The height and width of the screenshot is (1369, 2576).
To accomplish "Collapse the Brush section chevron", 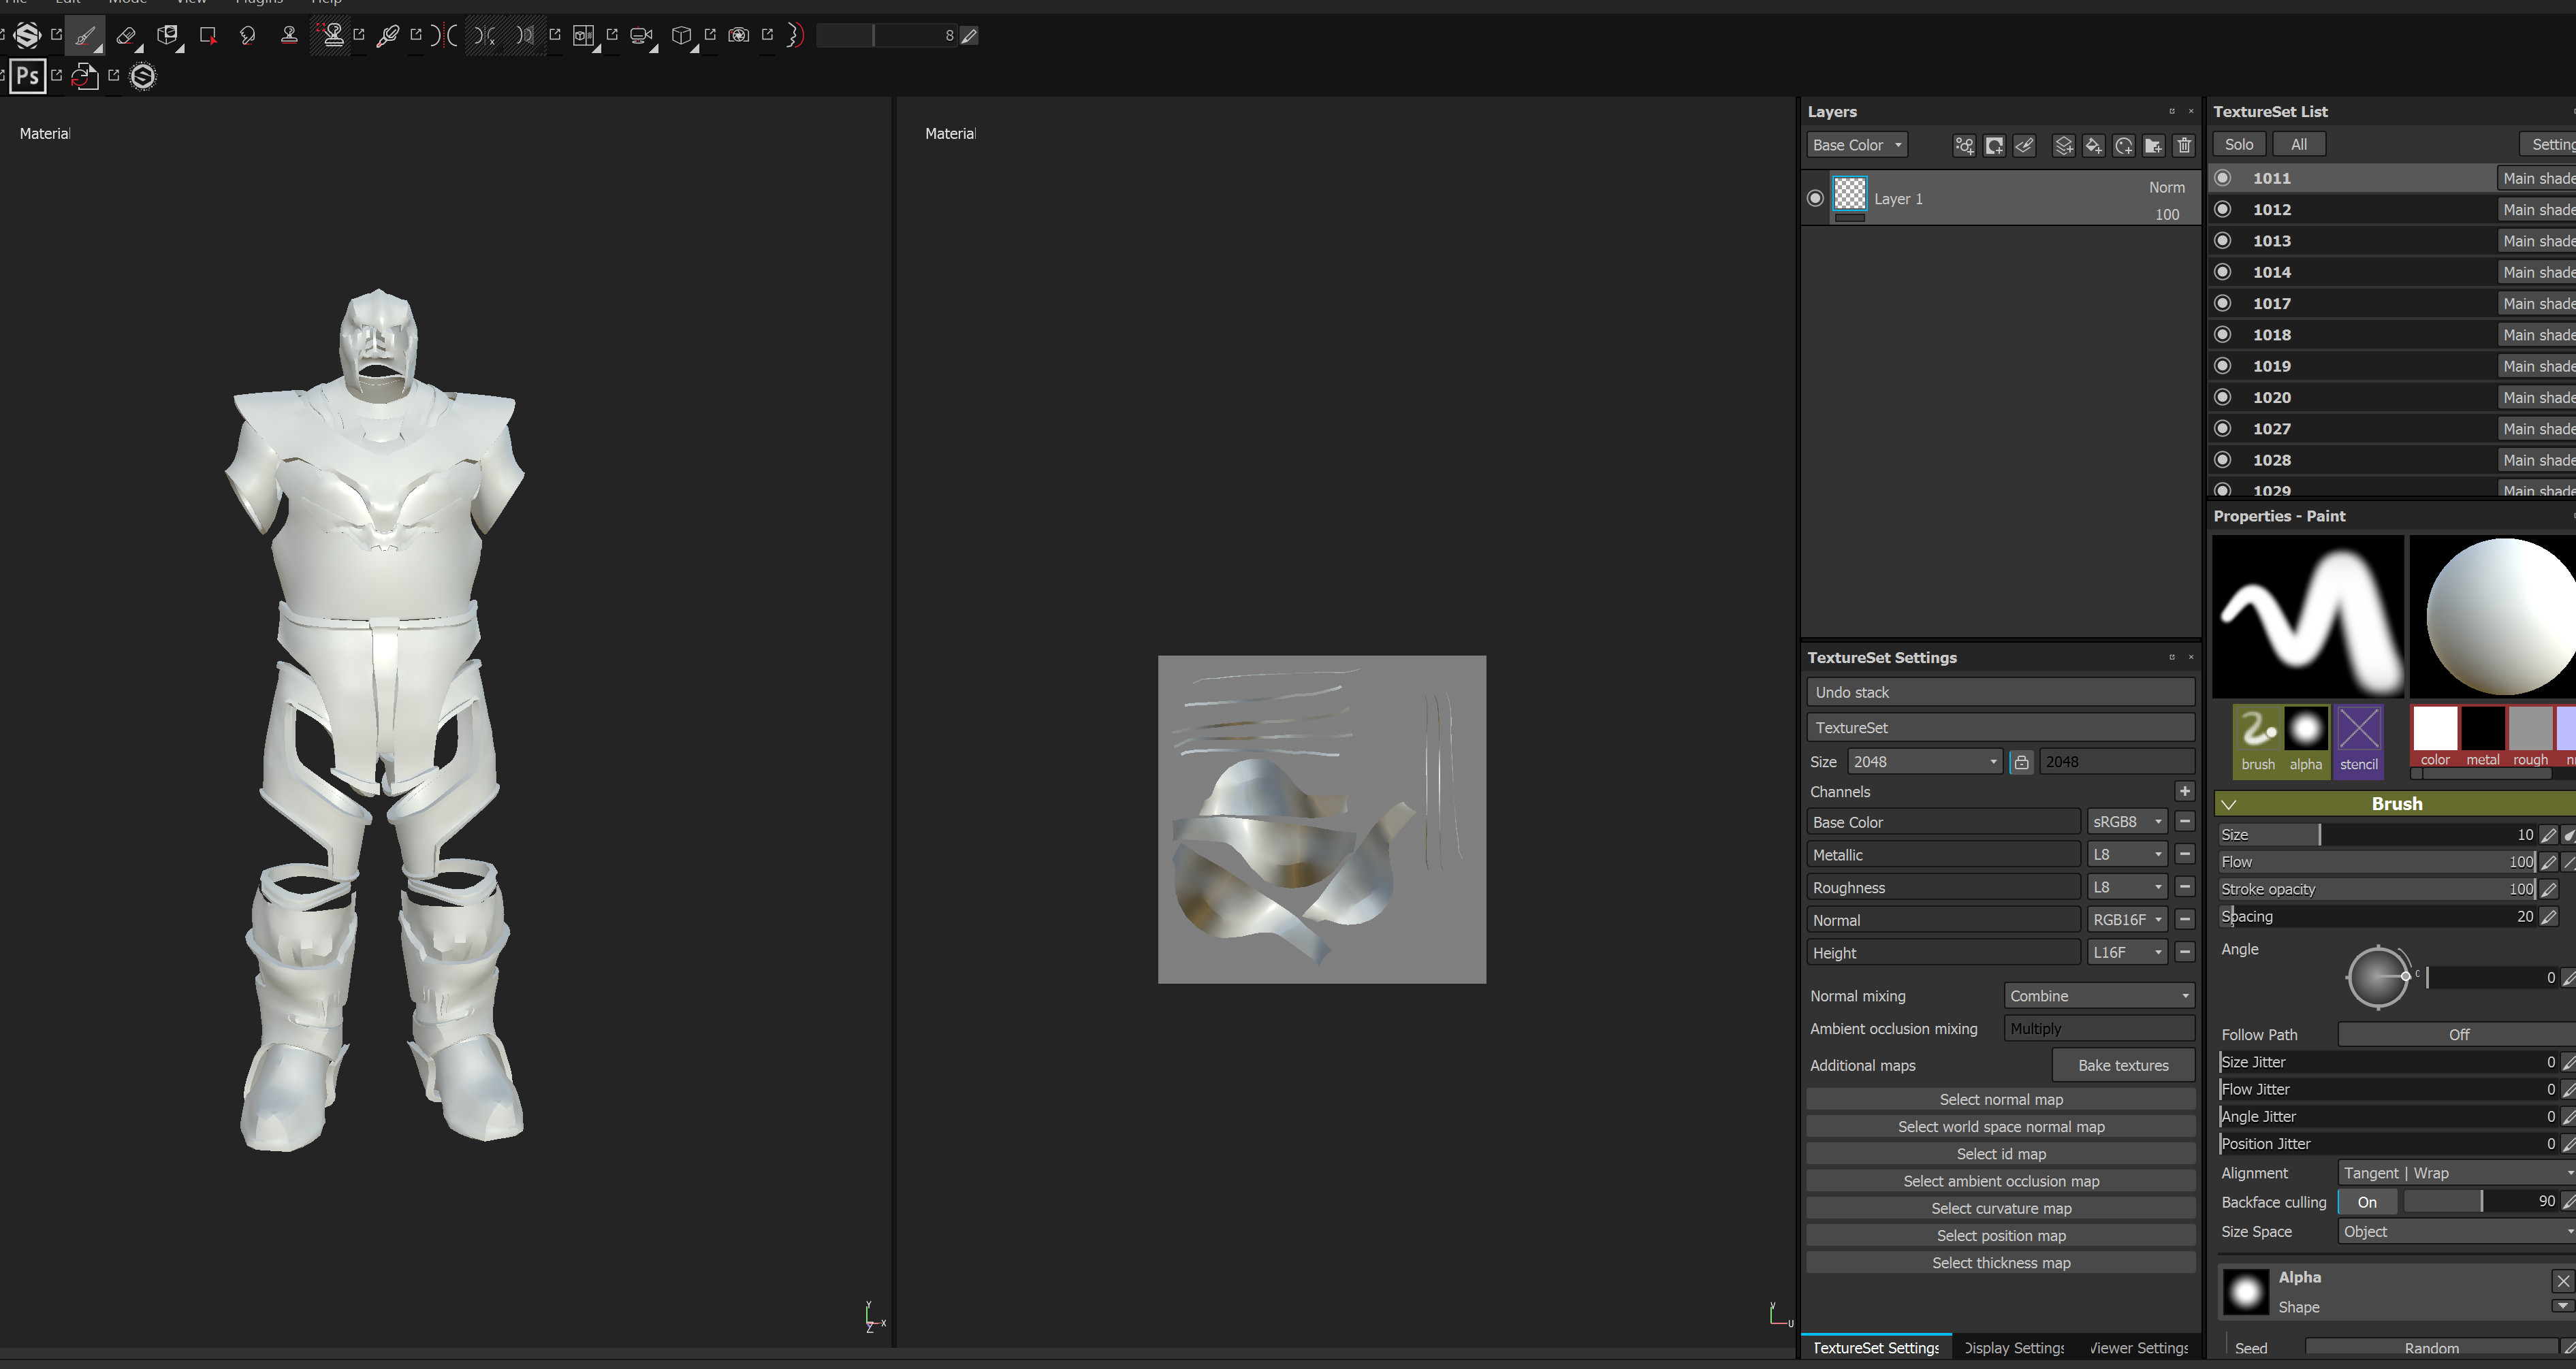I will click(x=2229, y=804).
